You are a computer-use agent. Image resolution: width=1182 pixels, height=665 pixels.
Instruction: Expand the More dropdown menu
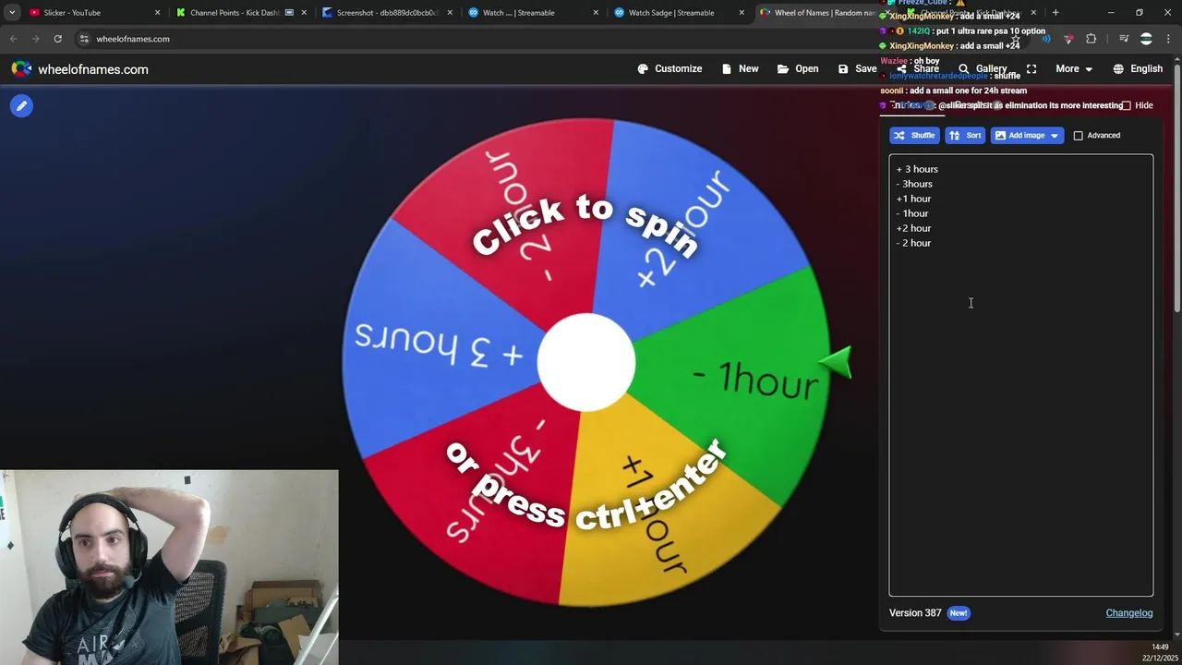tap(1074, 69)
